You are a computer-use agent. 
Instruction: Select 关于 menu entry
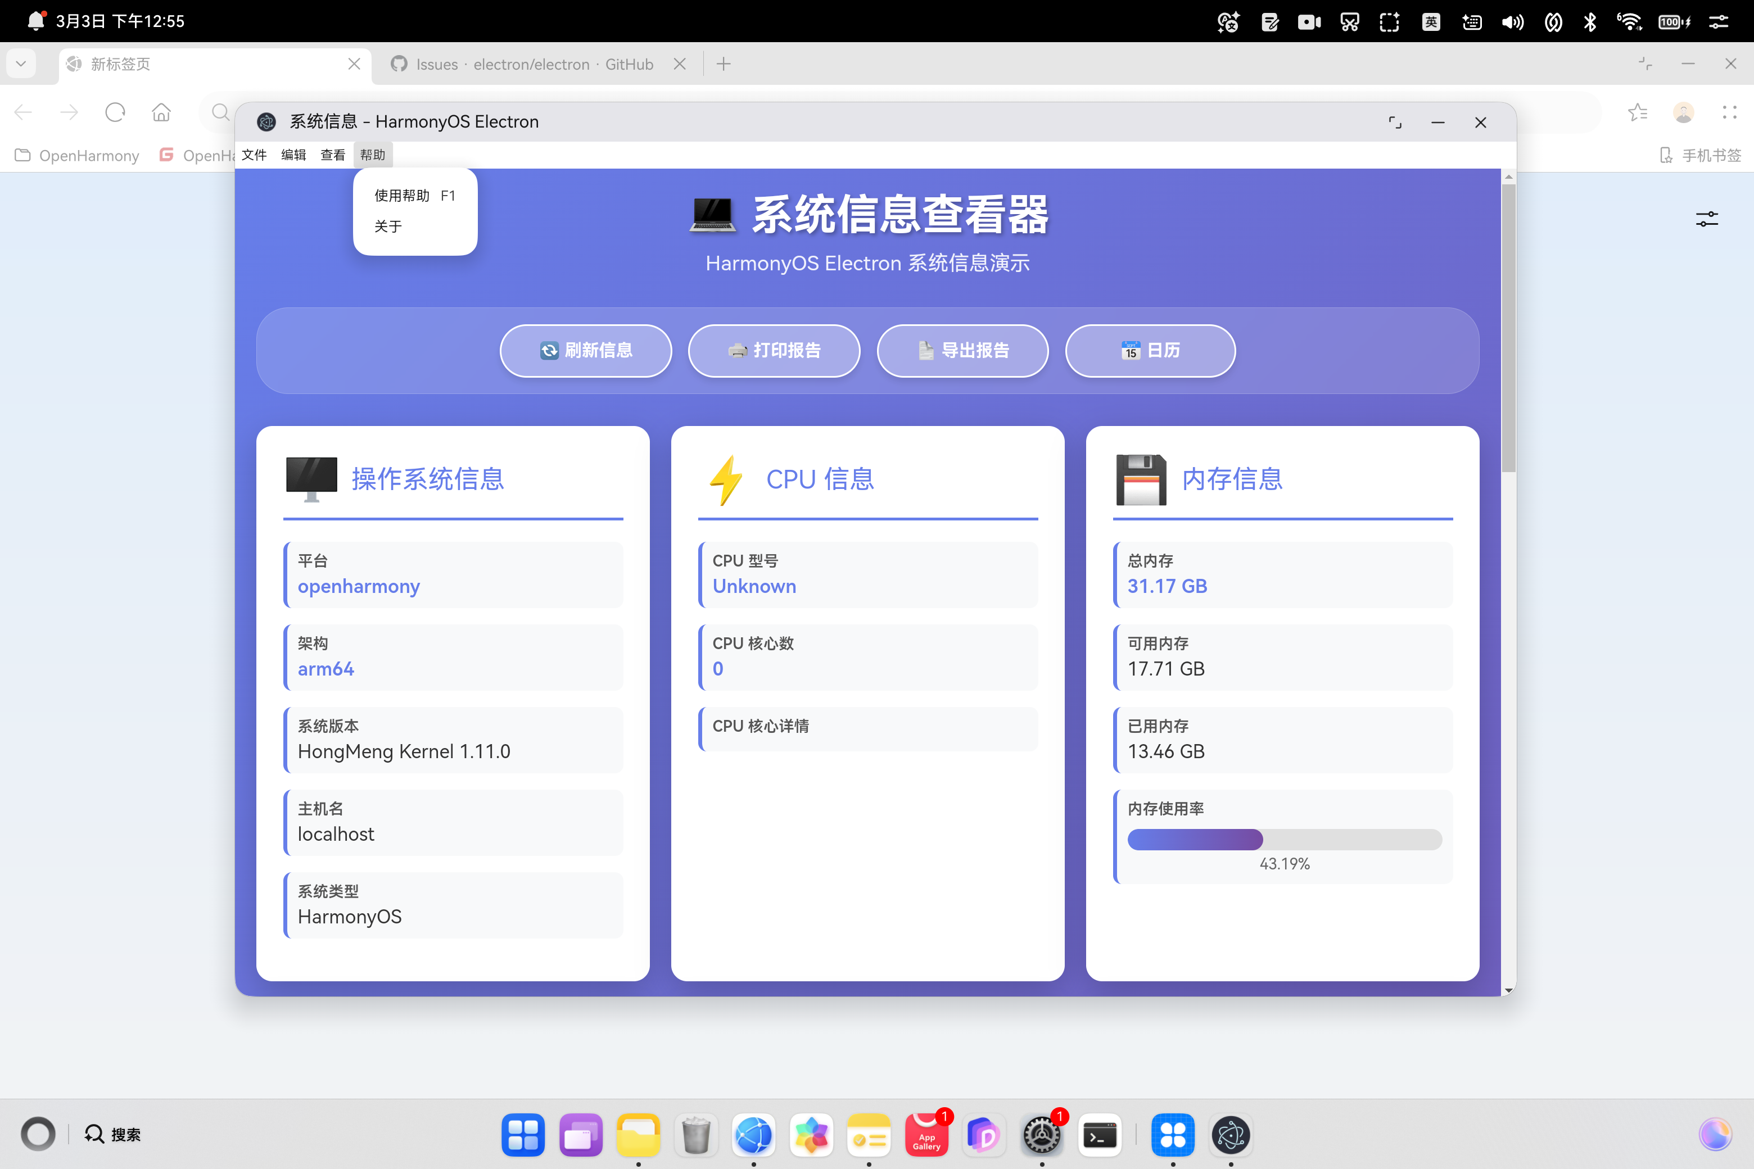(x=388, y=226)
